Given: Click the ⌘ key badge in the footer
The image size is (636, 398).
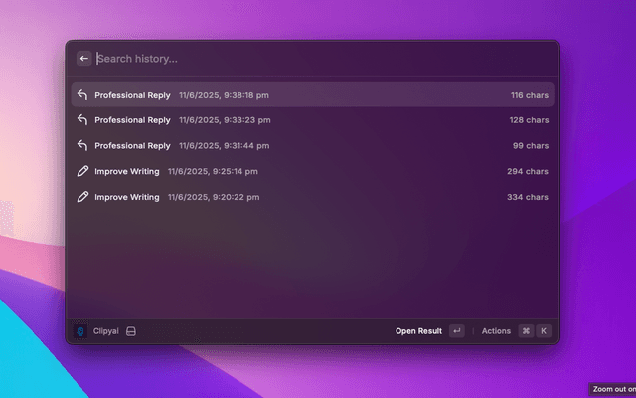Looking at the screenshot, I should click(526, 331).
